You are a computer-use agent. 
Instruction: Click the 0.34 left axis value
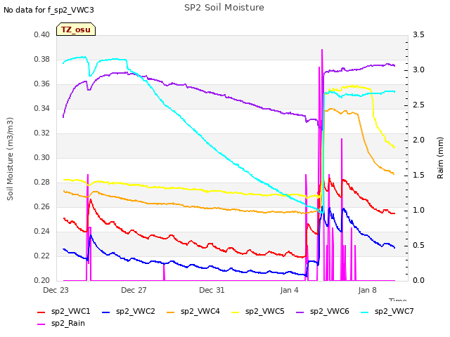(x=42, y=108)
